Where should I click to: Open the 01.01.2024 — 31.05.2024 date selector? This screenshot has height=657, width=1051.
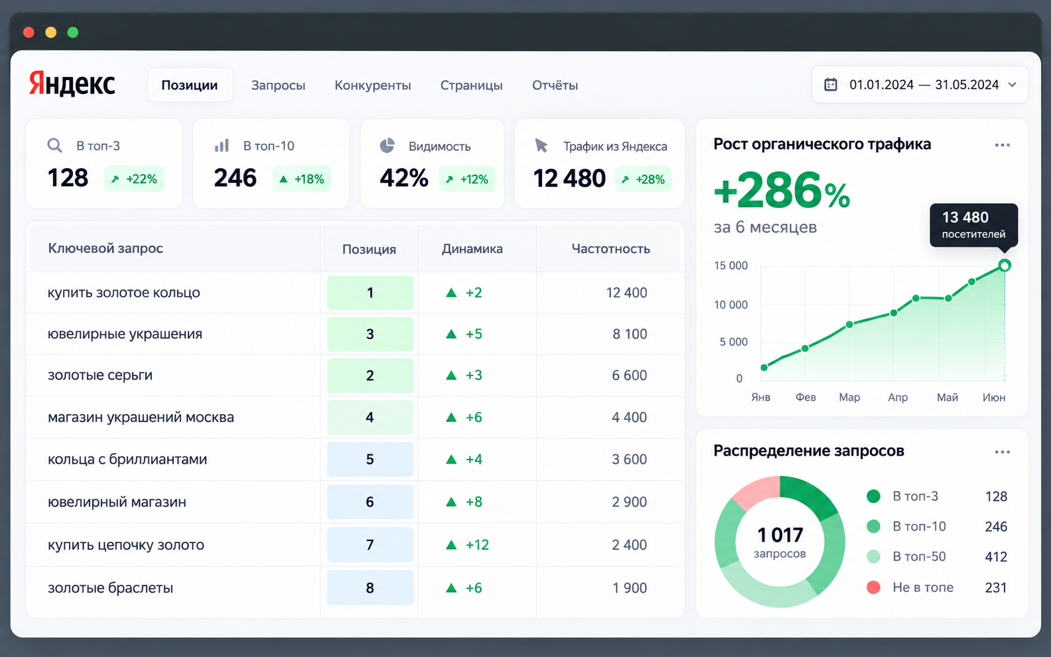click(x=920, y=84)
